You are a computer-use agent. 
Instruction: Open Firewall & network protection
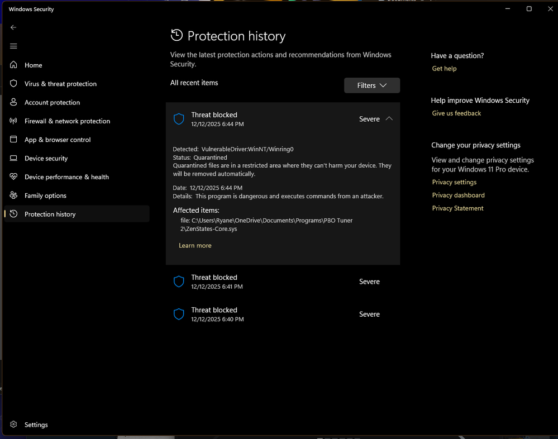(77, 121)
